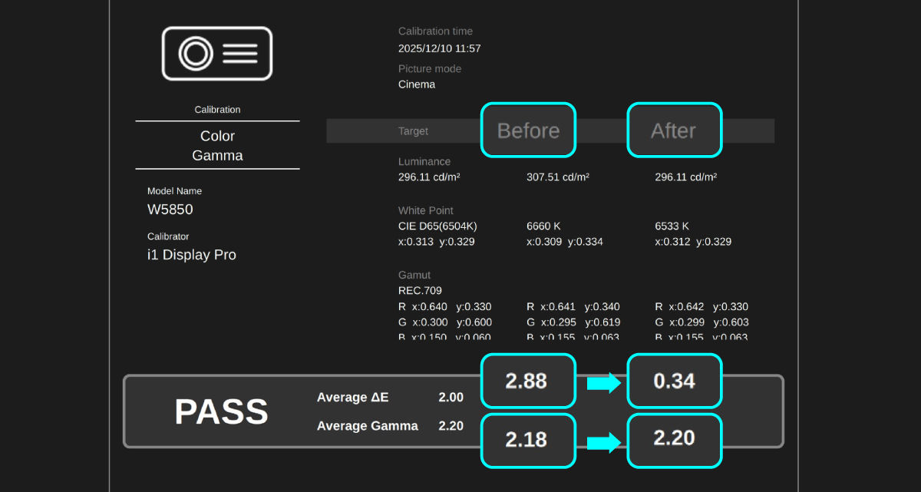Select the Calibration time 2025/12/10 11:57
Viewport: 921px width, 492px height.
(441, 48)
